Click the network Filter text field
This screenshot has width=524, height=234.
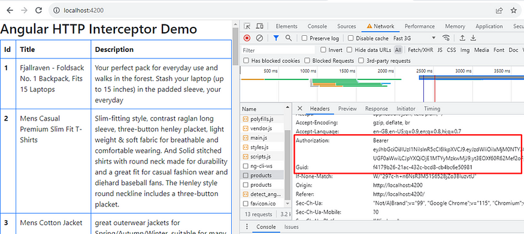coord(278,50)
